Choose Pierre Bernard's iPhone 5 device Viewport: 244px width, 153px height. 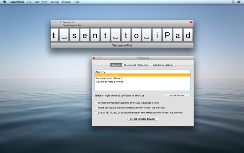(109, 78)
